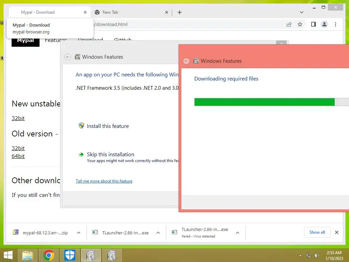The width and height of the screenshot is (349, 262).
Task: Switch to the New Tab tab
Action: click(131, 12)
